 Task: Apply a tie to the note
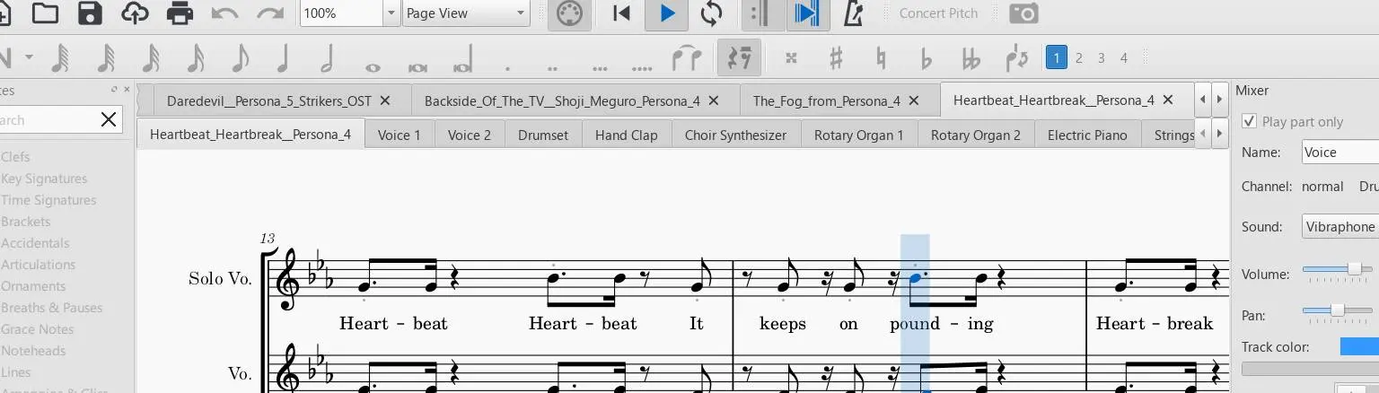tap(687, 58)
